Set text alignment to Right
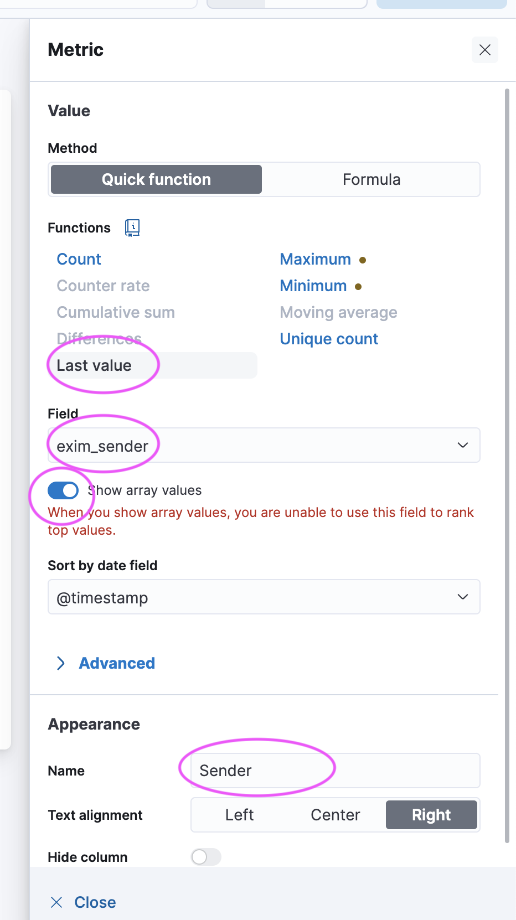The image size is (516, 920). pos(431,815)
